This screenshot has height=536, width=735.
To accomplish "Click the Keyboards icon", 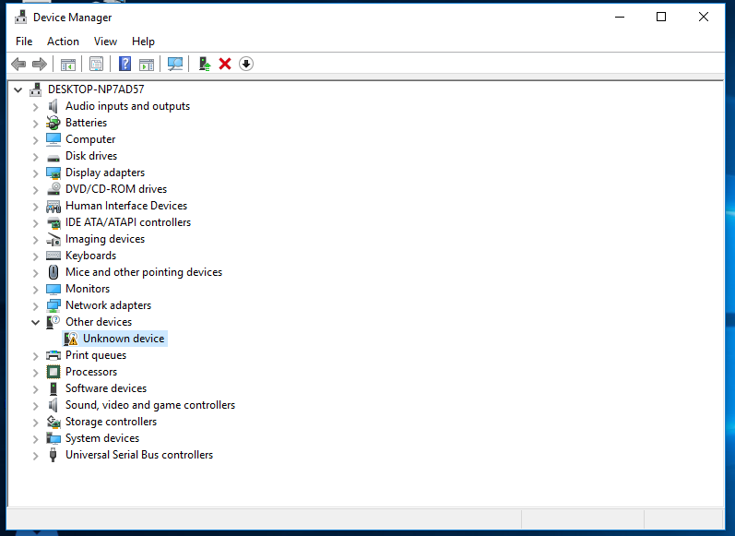I will (53, 256).
